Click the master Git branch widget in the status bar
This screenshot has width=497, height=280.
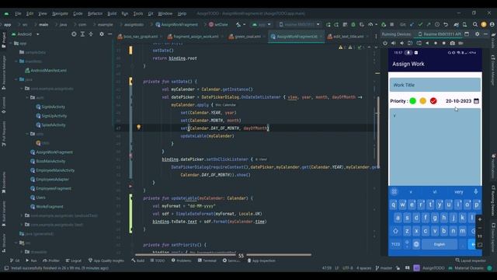384,268
